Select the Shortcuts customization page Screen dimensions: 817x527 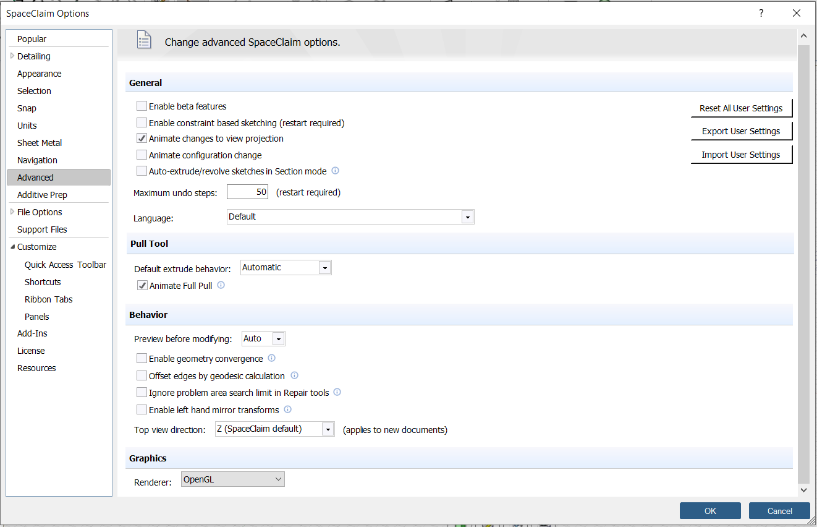pos(43,282)
